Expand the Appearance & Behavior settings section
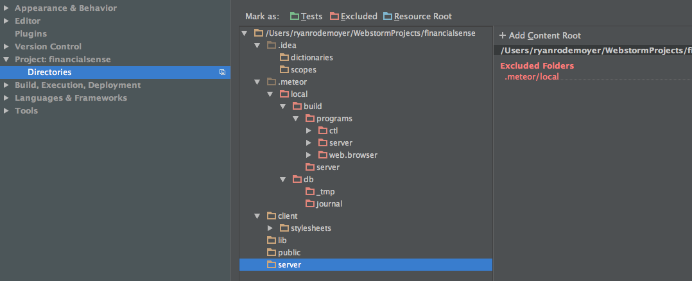Image resolution: width=692 pixels, height=281 pixels. click(x=6, y=8)
